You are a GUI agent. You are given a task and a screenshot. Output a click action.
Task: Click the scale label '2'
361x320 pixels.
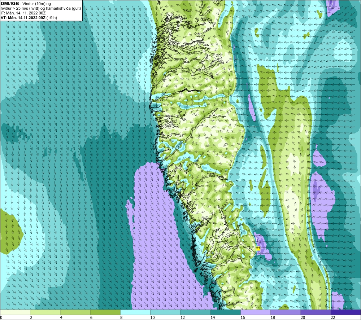(31, 317)
